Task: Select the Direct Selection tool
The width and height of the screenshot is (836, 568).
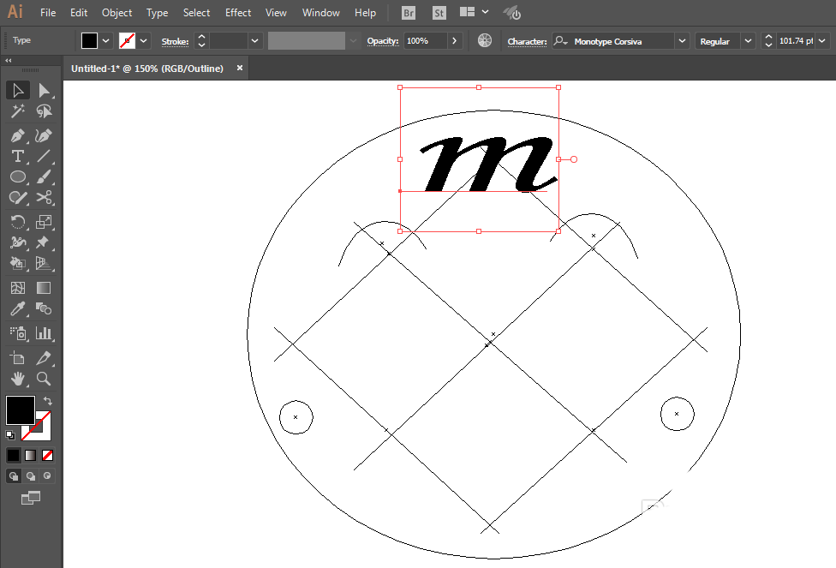Action: (x=44, y=90)
